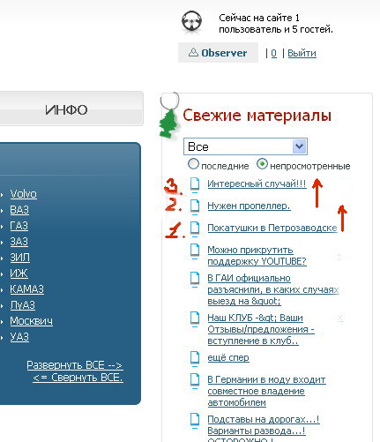The height and width of the screenshot is (442, 380).
Task: Click document icon beside Покатушки в Петрозаводске
Action: (x=195, y=228)
